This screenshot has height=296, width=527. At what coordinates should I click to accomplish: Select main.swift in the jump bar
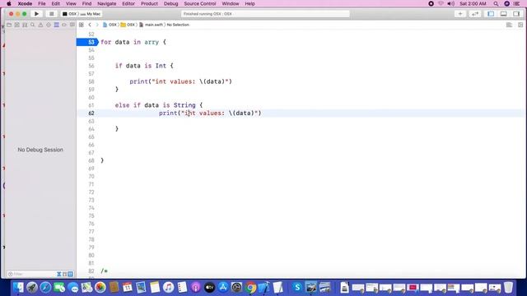pyautogui.click(x=152, y=25)
